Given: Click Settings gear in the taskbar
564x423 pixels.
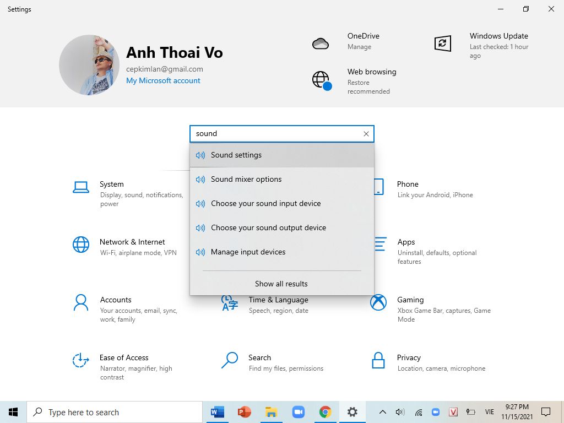Looking at the screenshot, I should [x=352, y=412].
